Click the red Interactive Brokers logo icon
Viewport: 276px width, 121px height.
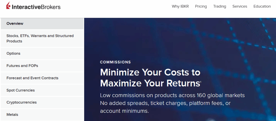[x=8, y=6]
